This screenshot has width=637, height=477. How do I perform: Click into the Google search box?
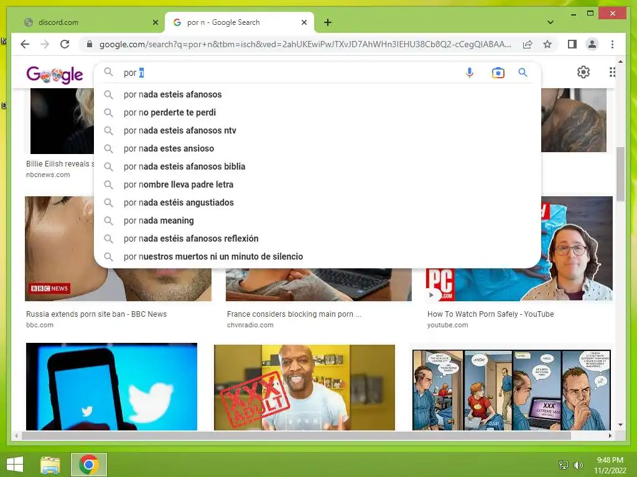(x=292, y=73)
